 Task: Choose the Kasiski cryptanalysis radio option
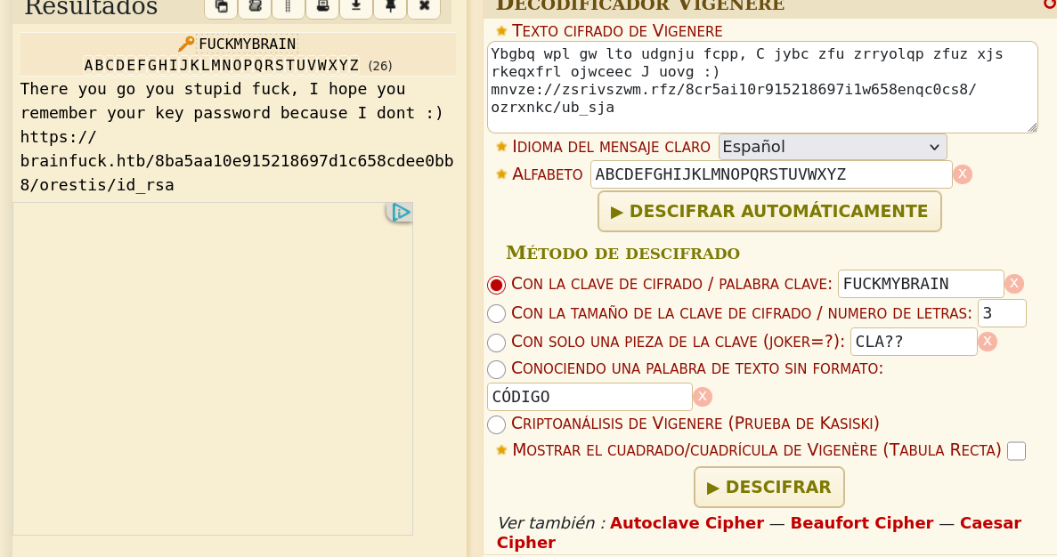(497, 425)
